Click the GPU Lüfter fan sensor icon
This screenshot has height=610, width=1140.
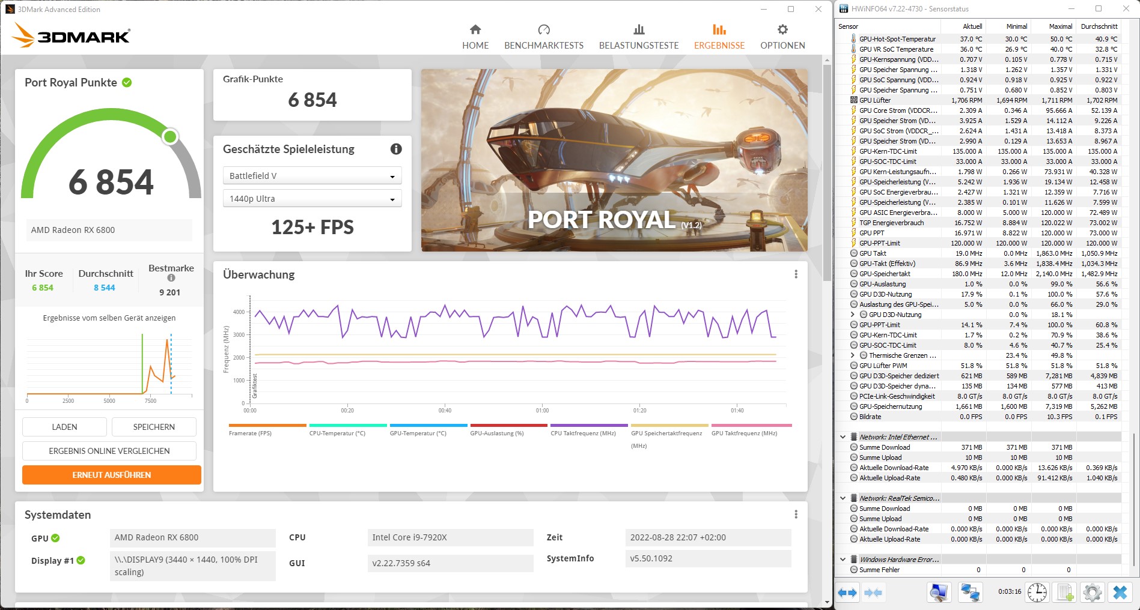[854, 100]
